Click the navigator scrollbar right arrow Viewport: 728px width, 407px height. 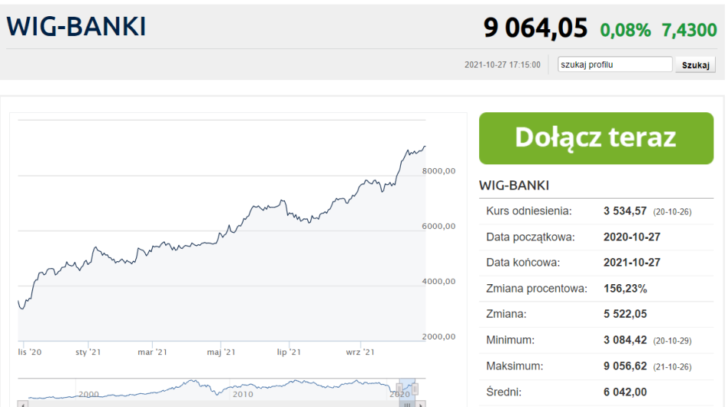(x=420, y=404)
